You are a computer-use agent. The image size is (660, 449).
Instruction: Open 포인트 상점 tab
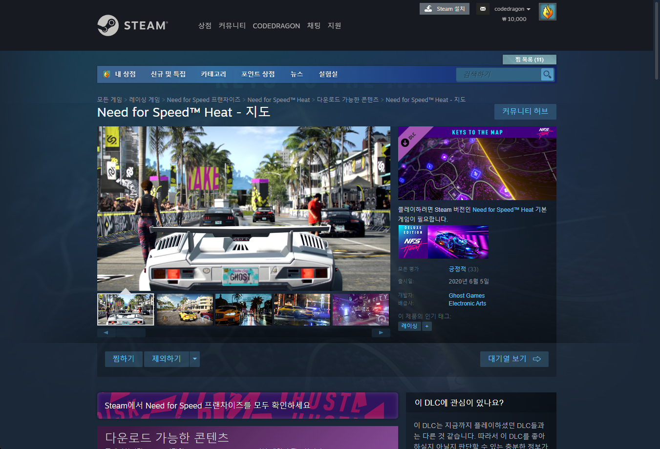coord(258,74)
